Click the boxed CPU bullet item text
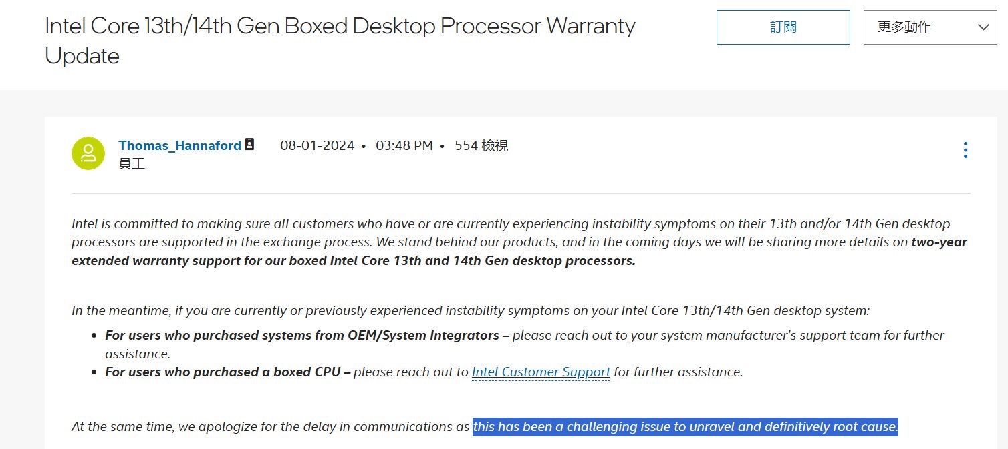The width and height of the screenshot is (1008, 449). pos(227,372)
